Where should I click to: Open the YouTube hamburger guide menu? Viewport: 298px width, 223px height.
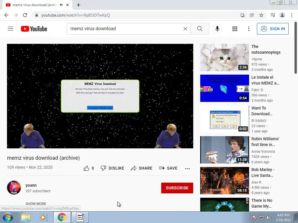[x=10, y=29]
